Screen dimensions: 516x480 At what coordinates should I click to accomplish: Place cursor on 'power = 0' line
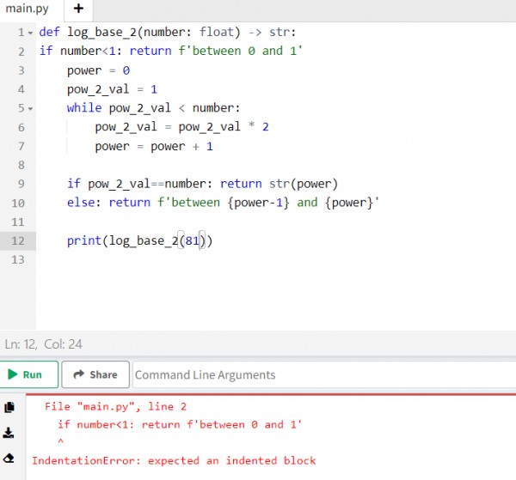pos(98,70)
